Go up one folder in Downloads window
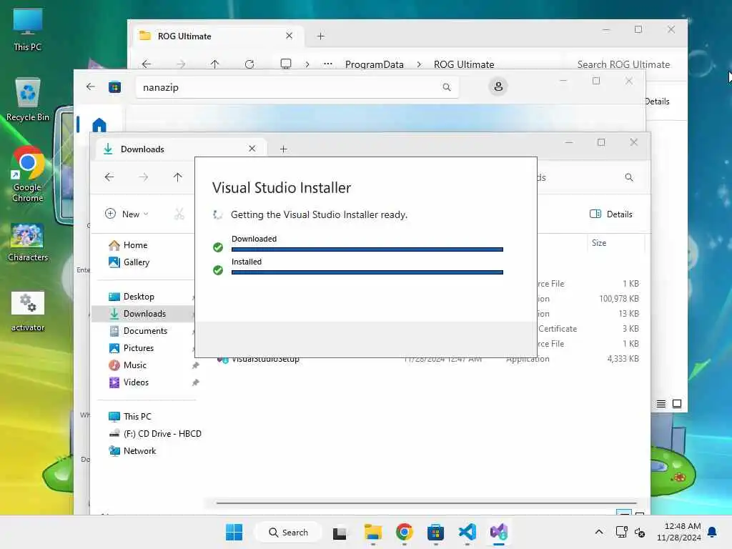This screenshot has width=732, height=549. [177, 177]
